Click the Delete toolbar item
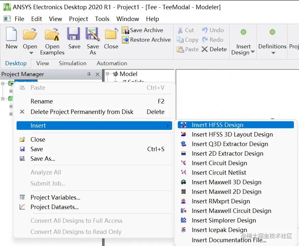299x246 pixels. tap(214, 49)
